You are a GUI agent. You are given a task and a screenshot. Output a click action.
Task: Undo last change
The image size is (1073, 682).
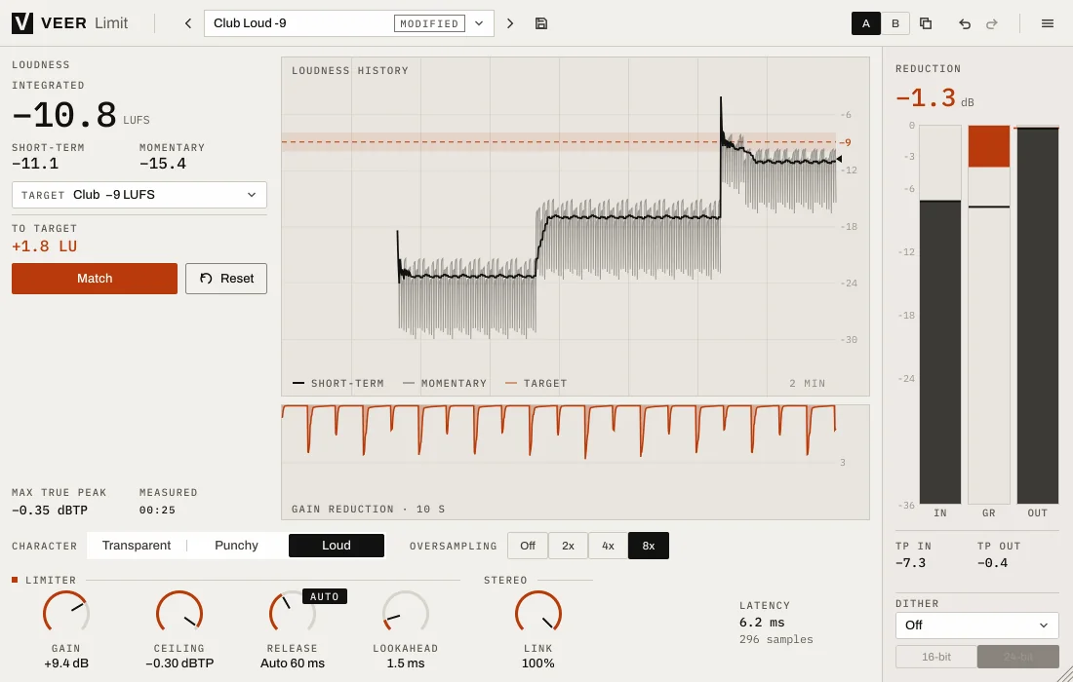965,24
